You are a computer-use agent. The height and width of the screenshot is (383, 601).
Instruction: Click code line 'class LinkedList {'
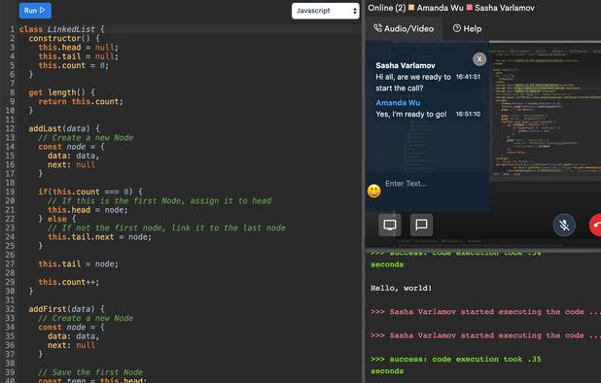[61, 29]
